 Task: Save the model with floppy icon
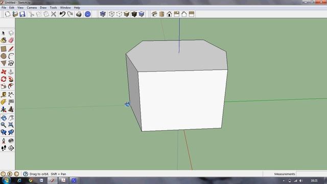point(22,14)
